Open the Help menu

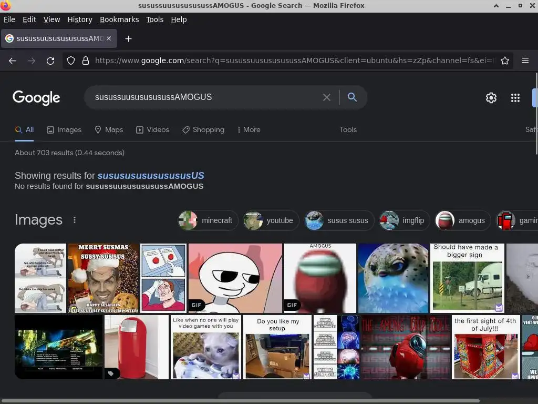pyautogui.click(x=179, y=19)
